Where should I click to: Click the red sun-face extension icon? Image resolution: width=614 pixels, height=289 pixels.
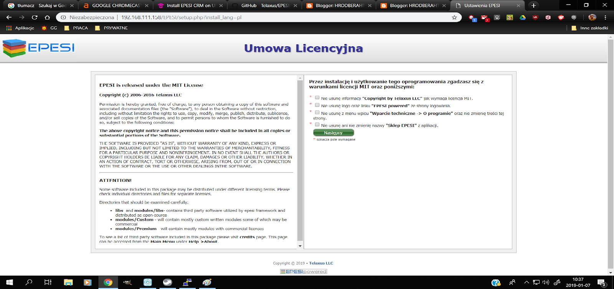click(x=472, y=18)
